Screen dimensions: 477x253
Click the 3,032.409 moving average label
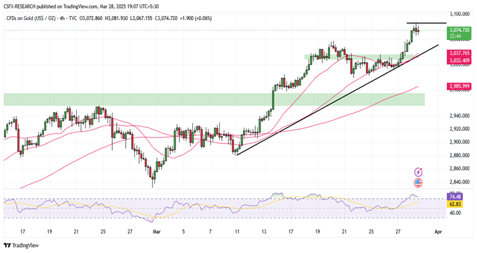(x=459, y=60)
